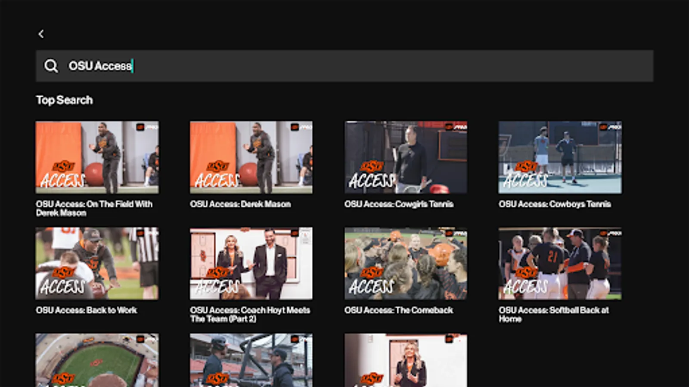Open the aerial stadium view thumbnail
The width and height of the screenshot is (689, 387).
pos(97,360)
